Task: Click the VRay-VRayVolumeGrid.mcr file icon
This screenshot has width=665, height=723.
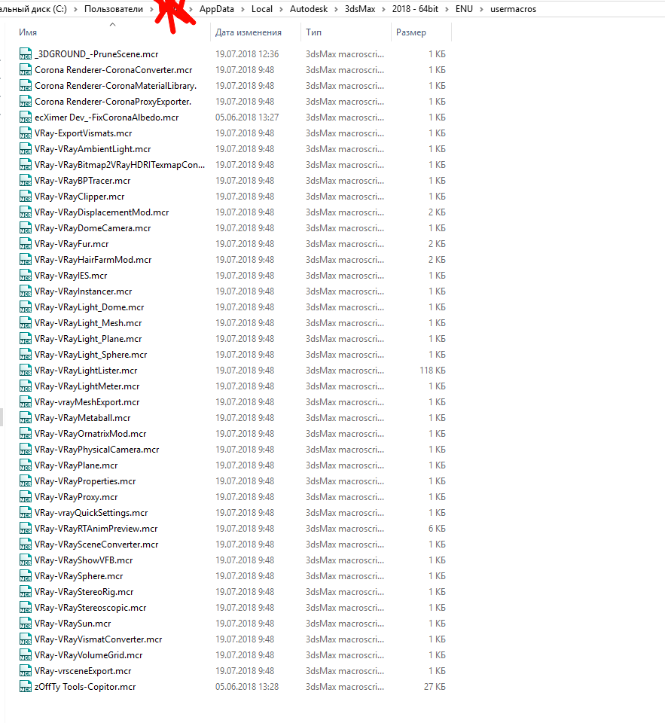Action: coord(26,654)
